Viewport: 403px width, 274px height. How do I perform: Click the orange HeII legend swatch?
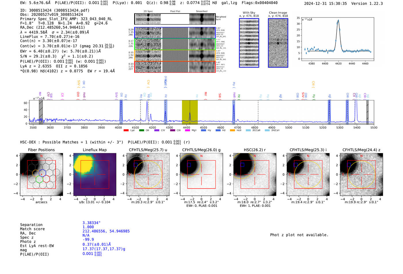click(x=232, y=130)
